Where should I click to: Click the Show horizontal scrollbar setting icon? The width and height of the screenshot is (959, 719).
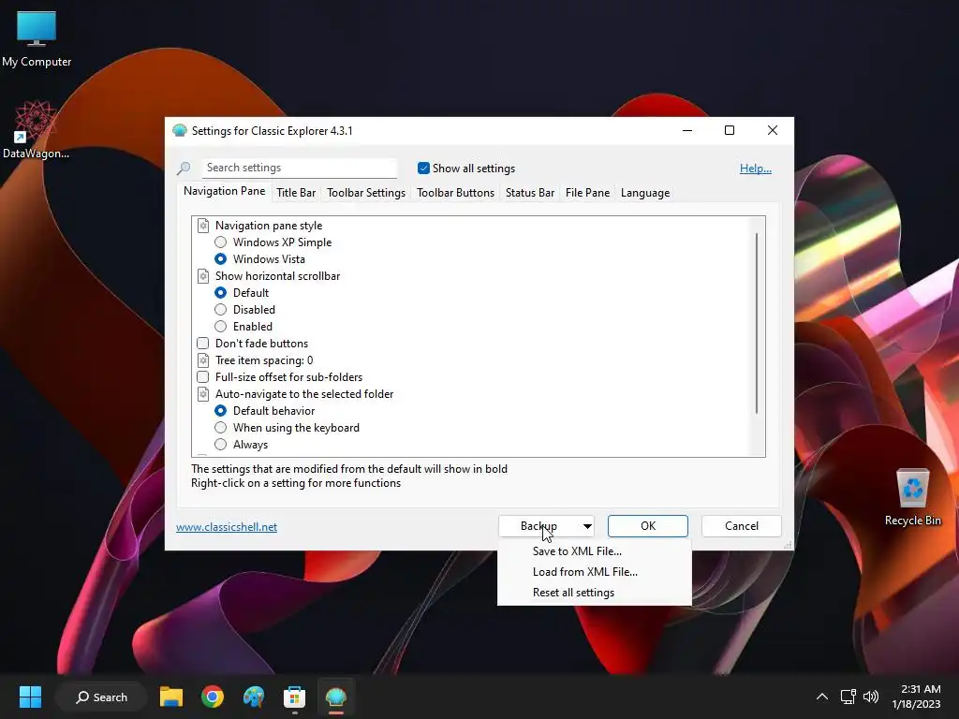pos(203,276)
